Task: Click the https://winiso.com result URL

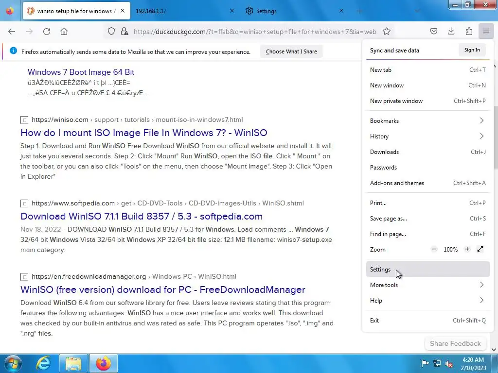Action: 60,119
